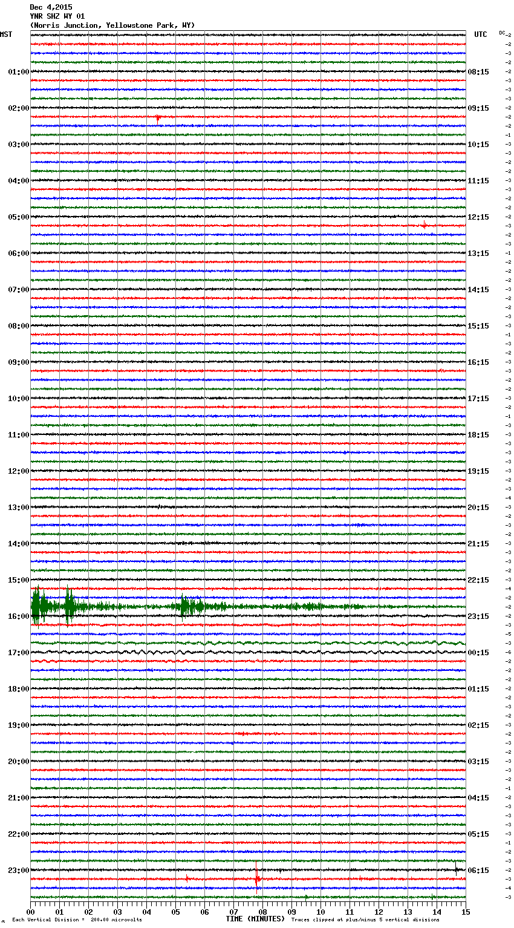Viewport: 514px width, 928px height.
Task: Select the 14:00 MST time label
Action: tap(18, 544)
